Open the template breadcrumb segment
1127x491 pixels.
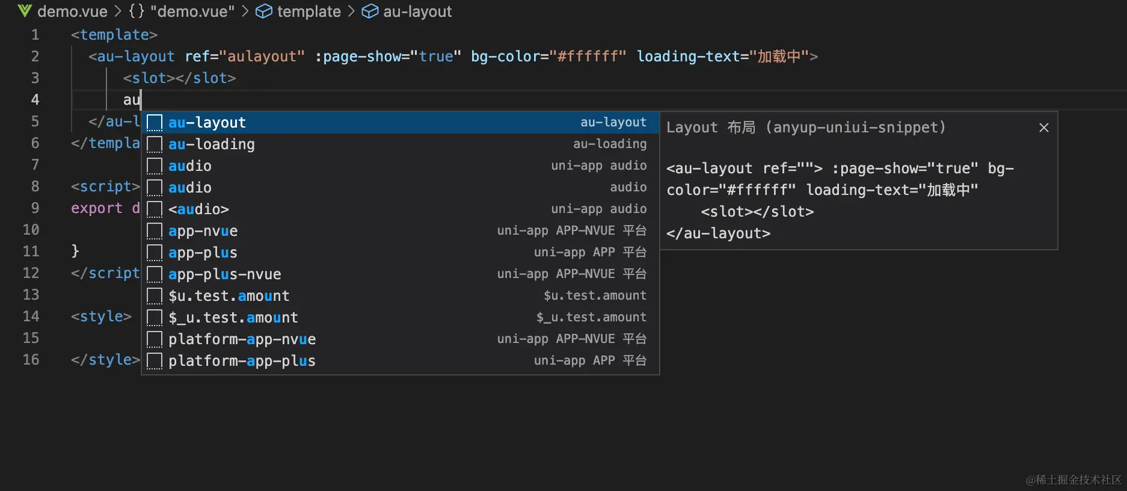pos(309,11)
